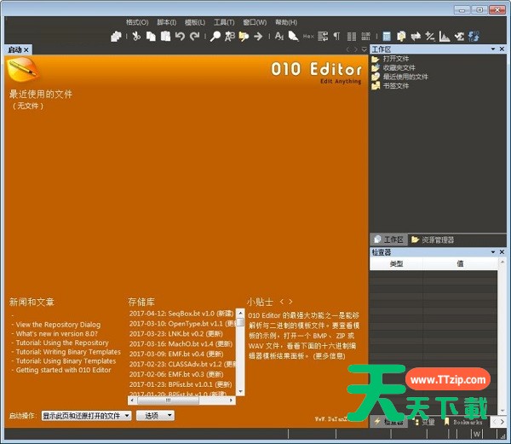
Task: Click the Convert arrows icon
Action: pyautogui.click(x=416, y=36)
